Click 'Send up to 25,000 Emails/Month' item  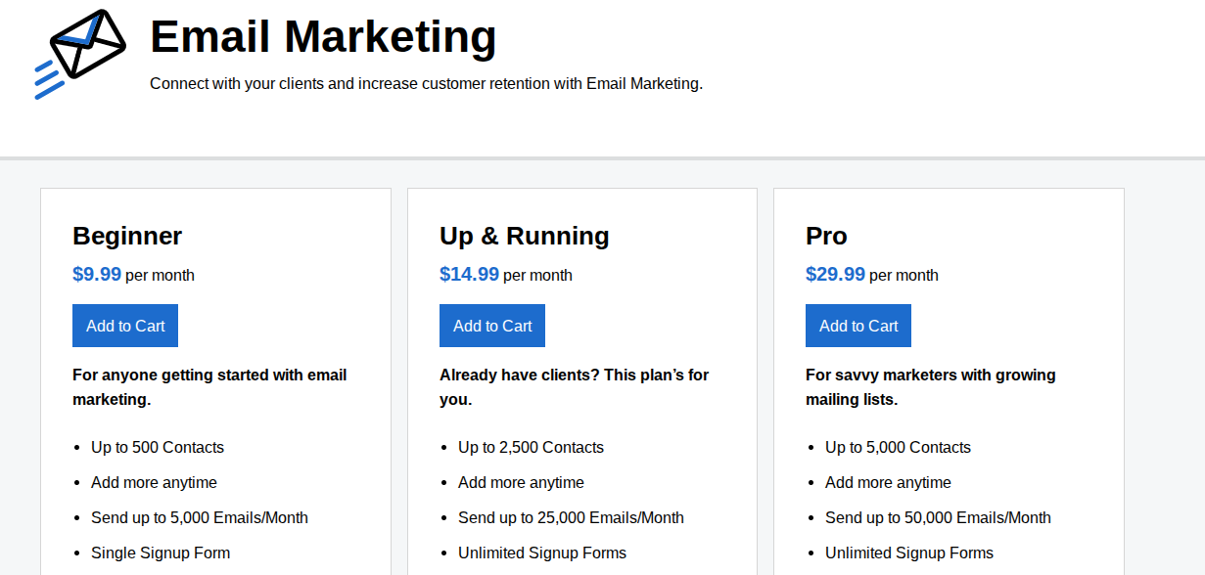[x=571, y=517]
